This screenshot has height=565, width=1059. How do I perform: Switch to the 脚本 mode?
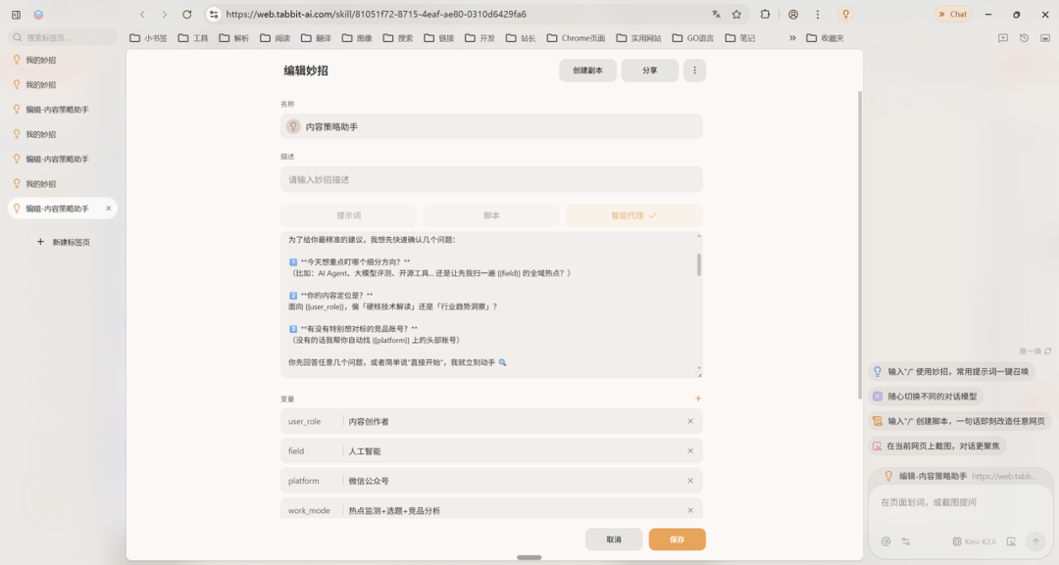pyautogui.click(x=490, y=214)
